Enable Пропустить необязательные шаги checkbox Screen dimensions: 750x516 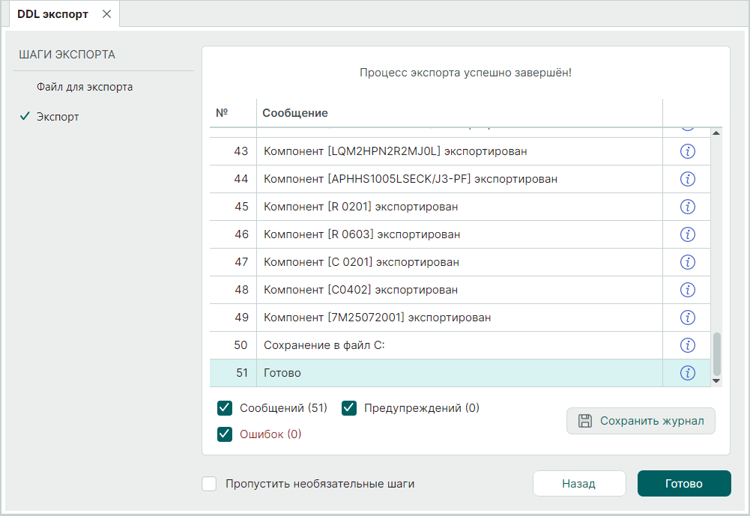[x=210, y=484]
